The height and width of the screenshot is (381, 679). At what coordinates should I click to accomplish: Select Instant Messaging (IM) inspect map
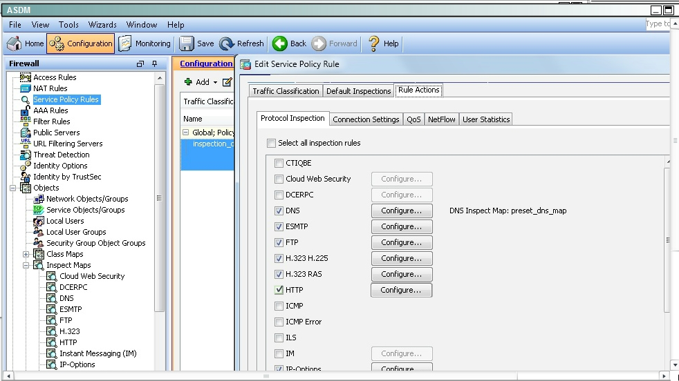coord(98,353)
